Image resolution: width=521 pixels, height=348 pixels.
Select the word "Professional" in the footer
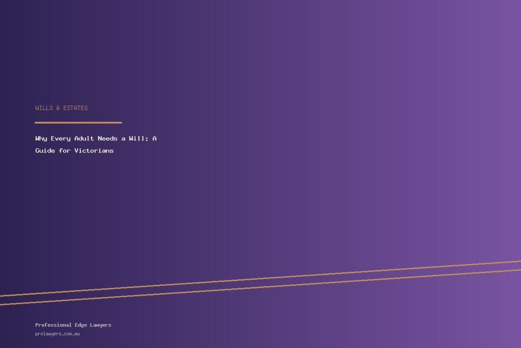53,325
